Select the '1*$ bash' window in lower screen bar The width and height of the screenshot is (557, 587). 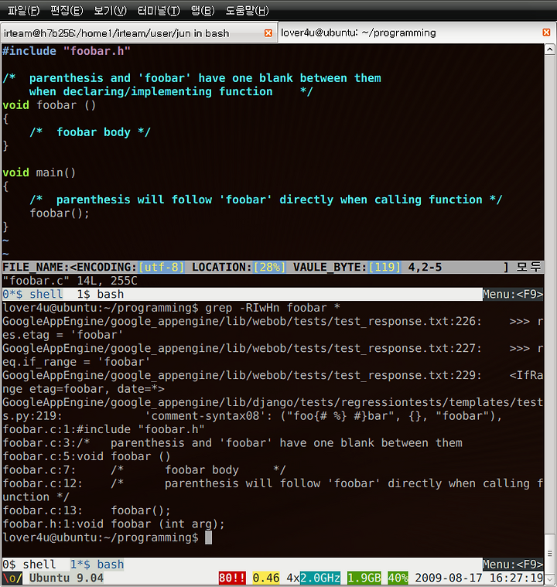[x=97, y=564]
